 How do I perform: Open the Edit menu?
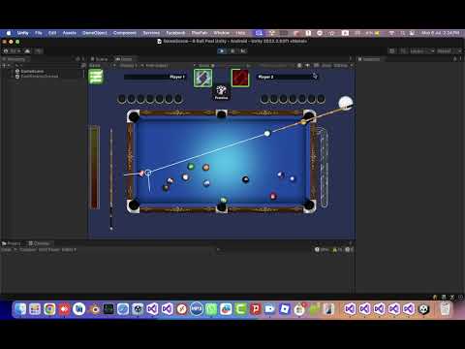[x=52, y=33]
